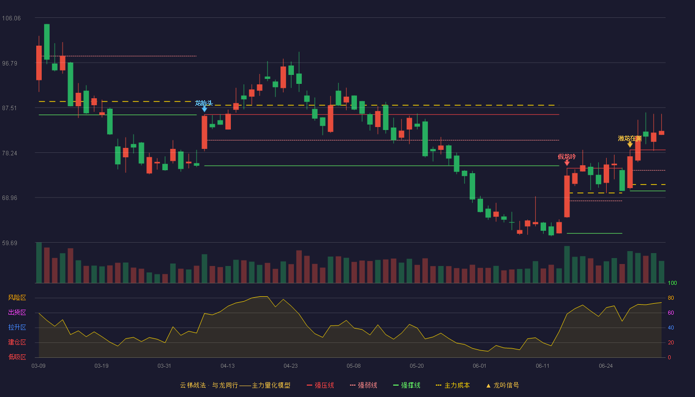Viewport: 695px width, 397px height.
Task: Select the 低吸区 zone label
Action: (x=17, y=357)
